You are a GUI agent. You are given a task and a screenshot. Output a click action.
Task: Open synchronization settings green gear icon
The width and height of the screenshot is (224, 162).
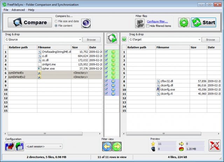click(184, 23)
